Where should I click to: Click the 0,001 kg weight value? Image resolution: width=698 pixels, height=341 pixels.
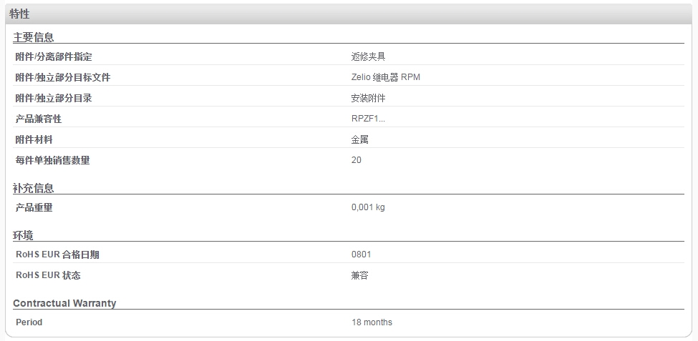point(368,207)
